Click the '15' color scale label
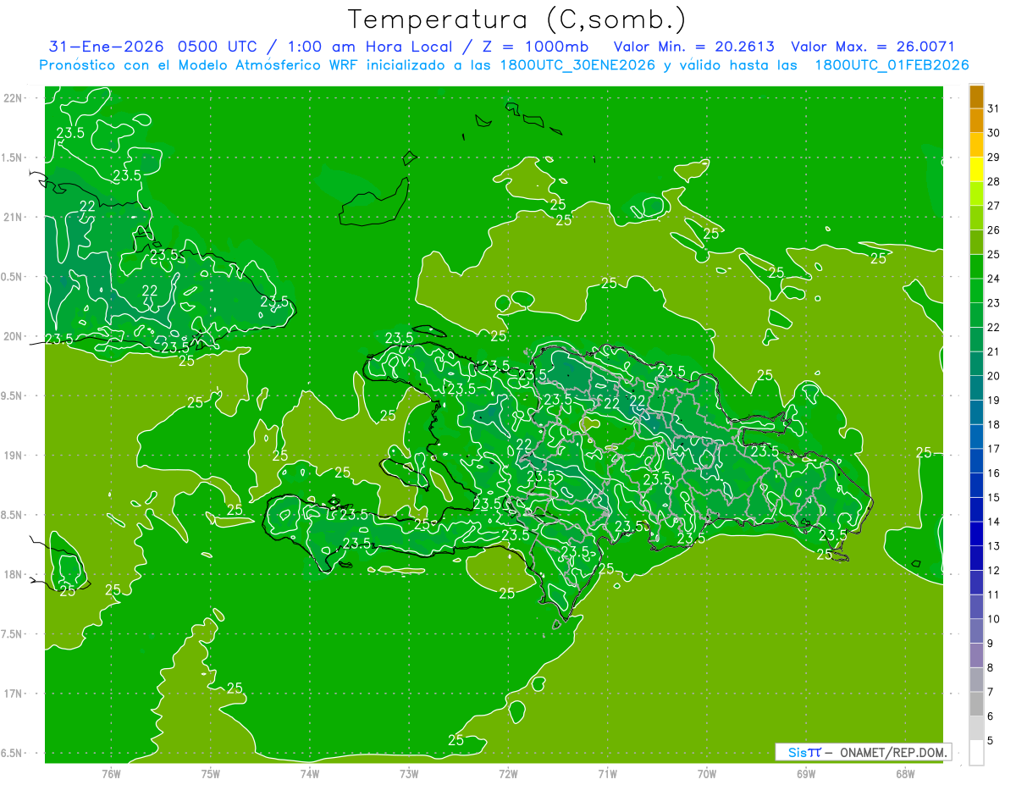This screenshot has width=1016, height=785. point(993,497)
